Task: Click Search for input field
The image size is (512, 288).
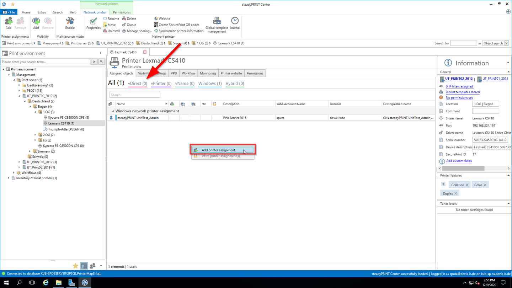Action: tap(463, 43)
